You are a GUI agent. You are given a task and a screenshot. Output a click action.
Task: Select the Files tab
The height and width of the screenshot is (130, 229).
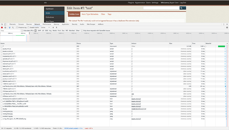(x=103, y=14)
